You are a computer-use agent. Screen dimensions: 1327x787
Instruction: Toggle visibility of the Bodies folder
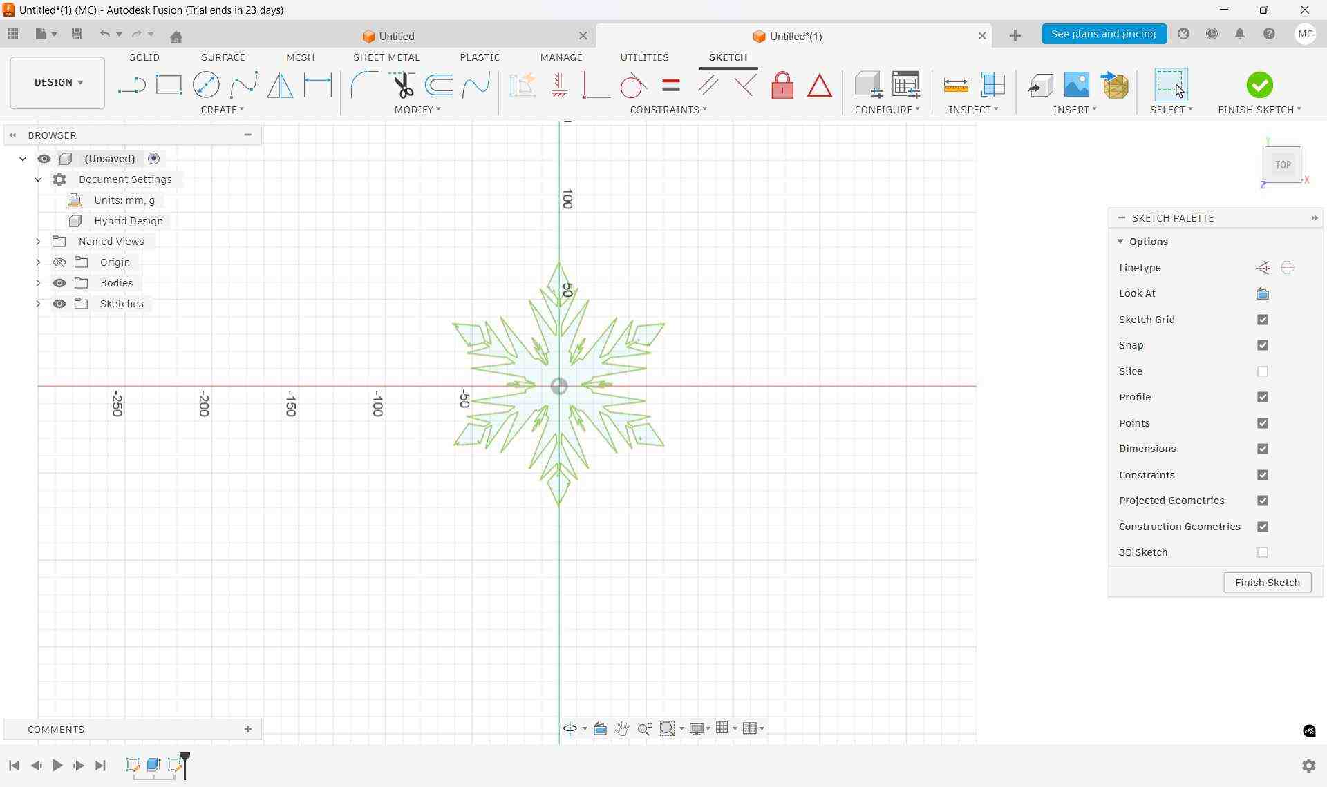click(60, 283)
